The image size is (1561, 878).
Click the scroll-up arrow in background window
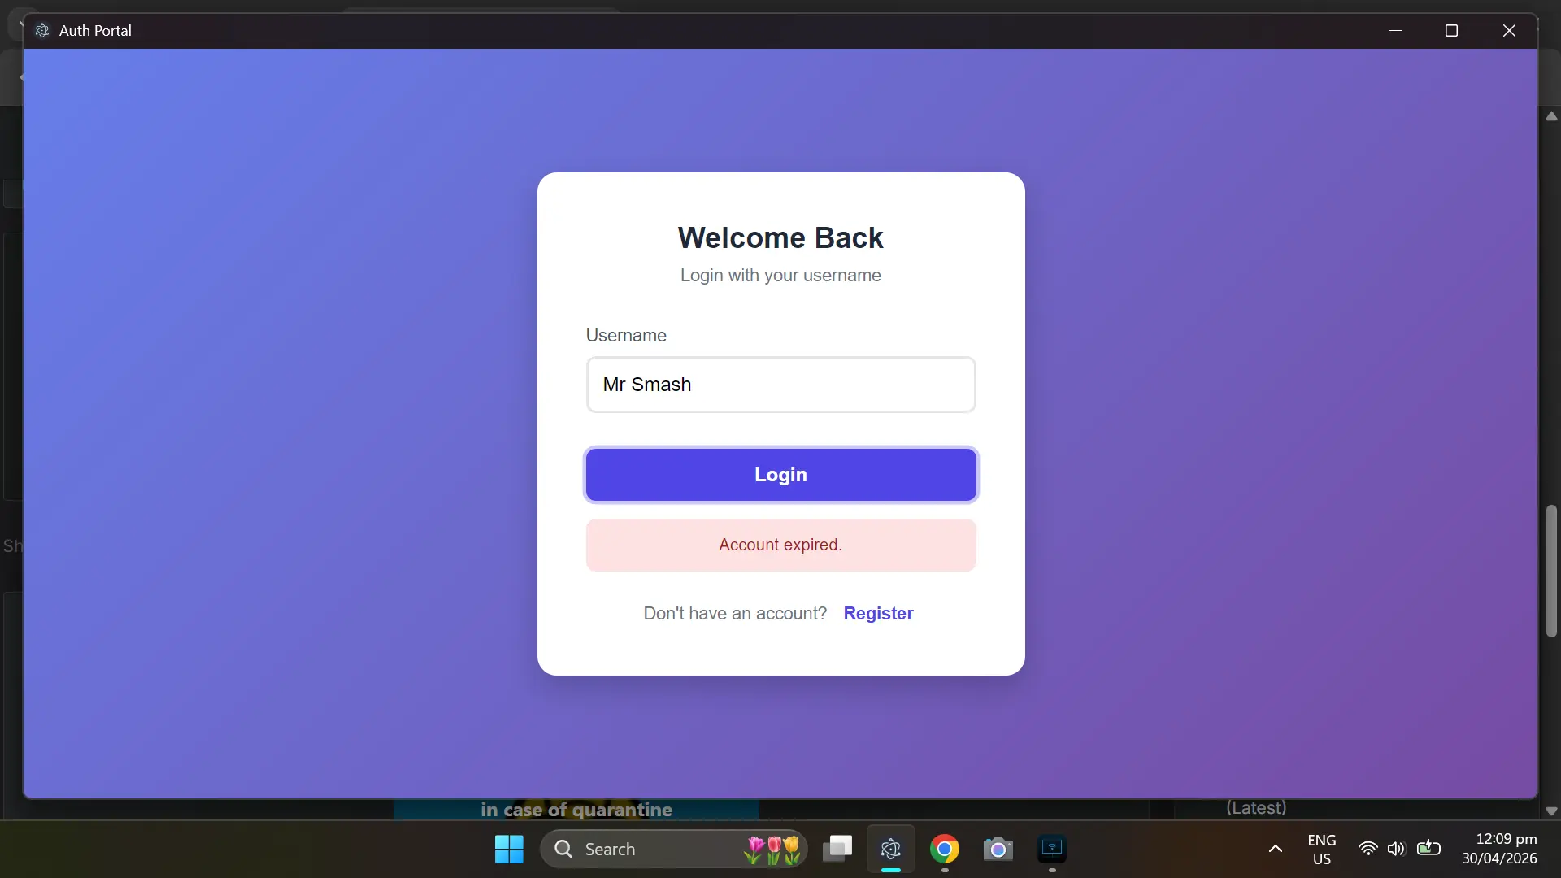point(1551,117)
